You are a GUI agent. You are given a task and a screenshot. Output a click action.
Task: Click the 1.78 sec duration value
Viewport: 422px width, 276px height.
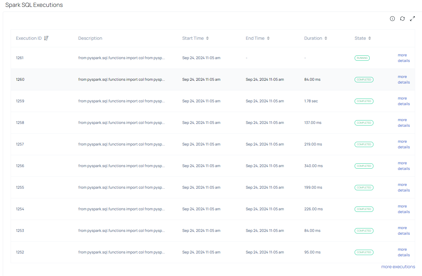point(311,101)
